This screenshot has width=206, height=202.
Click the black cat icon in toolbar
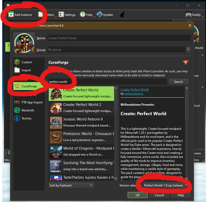123,15
